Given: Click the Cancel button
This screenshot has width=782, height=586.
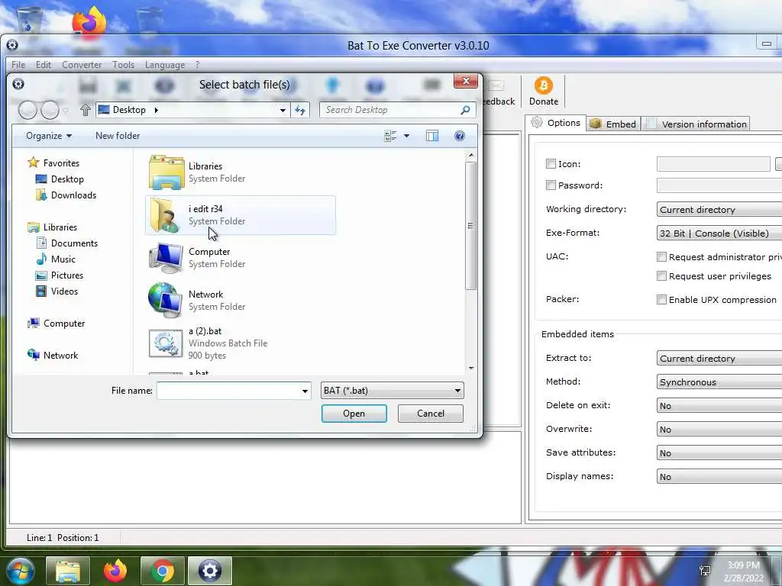Looking at the screenshot, I should [431, 414].
